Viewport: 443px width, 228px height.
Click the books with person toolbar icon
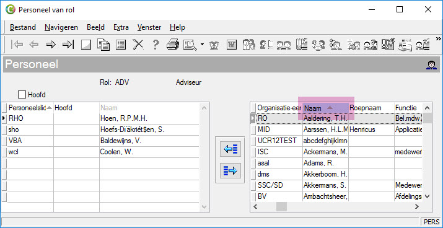(302, 45)
